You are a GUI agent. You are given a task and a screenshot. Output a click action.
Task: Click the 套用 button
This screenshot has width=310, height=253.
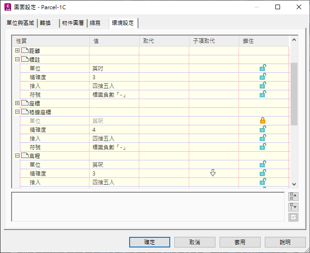click(240, 242)
